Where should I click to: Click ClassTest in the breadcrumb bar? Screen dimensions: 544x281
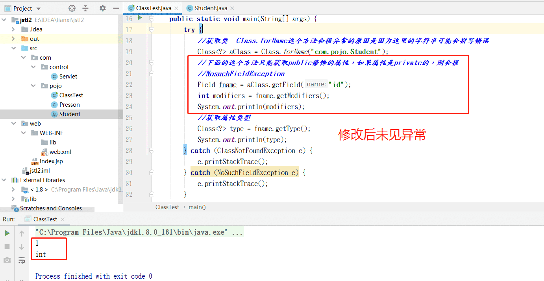(167, 207)
